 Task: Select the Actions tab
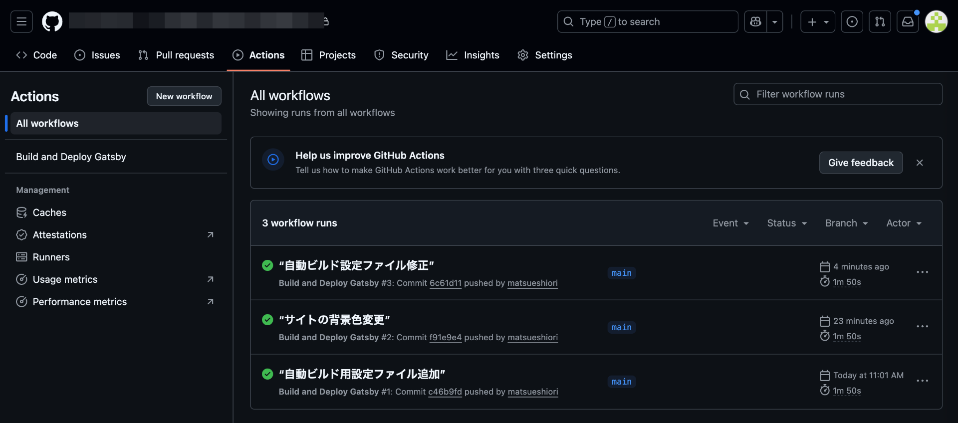click(258, 55)
